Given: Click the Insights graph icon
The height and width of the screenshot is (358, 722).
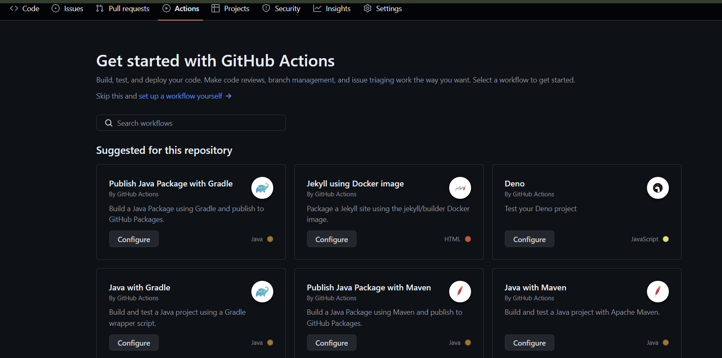Looking at the screenshot, I should (317, 8).
